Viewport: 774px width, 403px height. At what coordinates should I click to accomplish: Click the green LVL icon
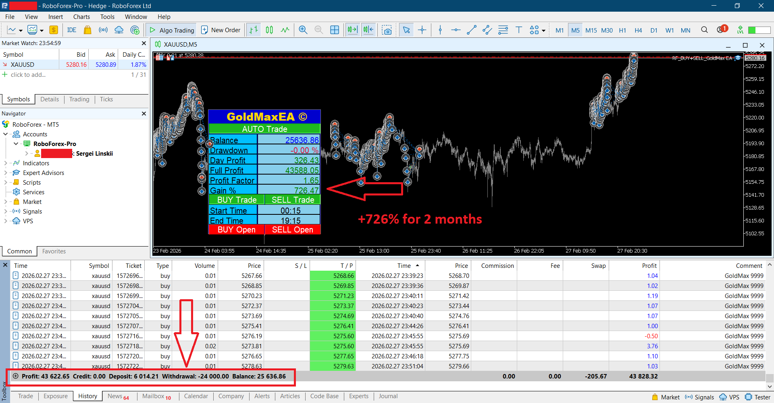coord(740,30)
